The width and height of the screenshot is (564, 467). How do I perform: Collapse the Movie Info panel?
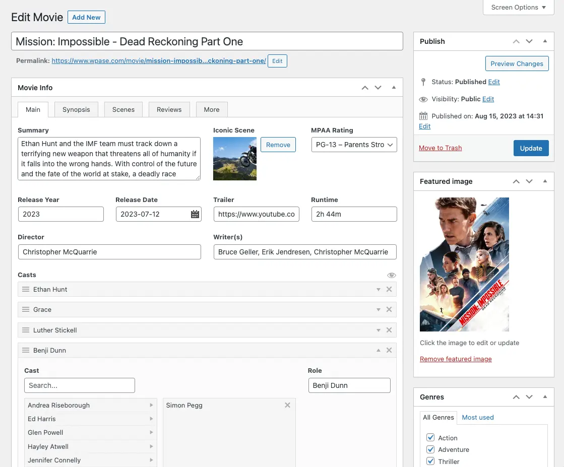pos(394,87)
